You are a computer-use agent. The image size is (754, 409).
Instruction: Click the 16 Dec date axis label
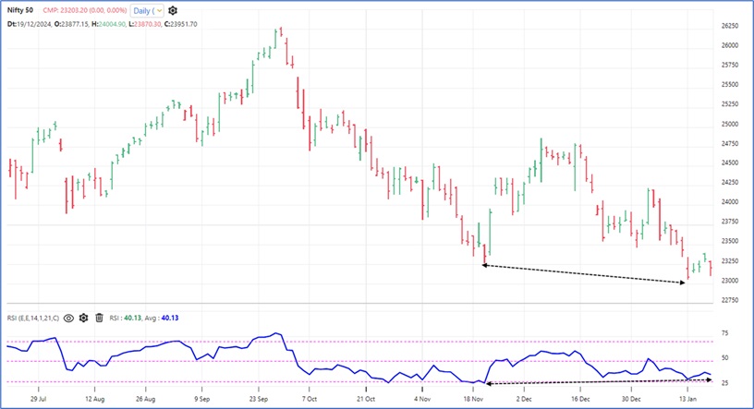[580, 399]
